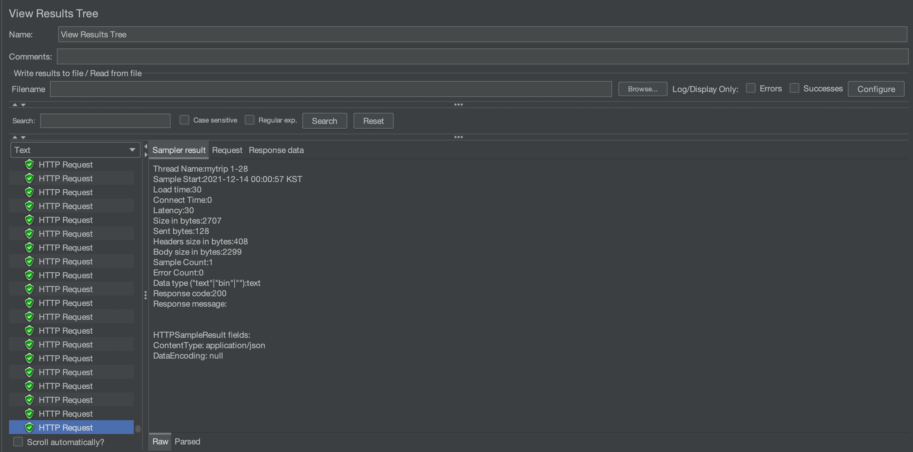Open the Text renderer dropdown

tap(75, 150)
